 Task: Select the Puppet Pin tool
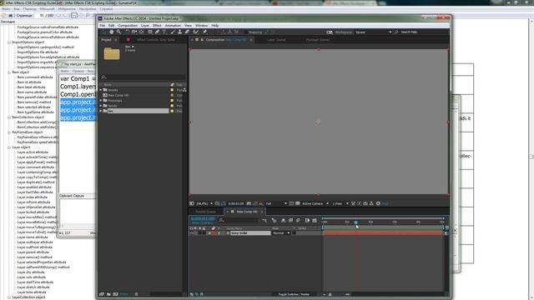tap(204, 32)
